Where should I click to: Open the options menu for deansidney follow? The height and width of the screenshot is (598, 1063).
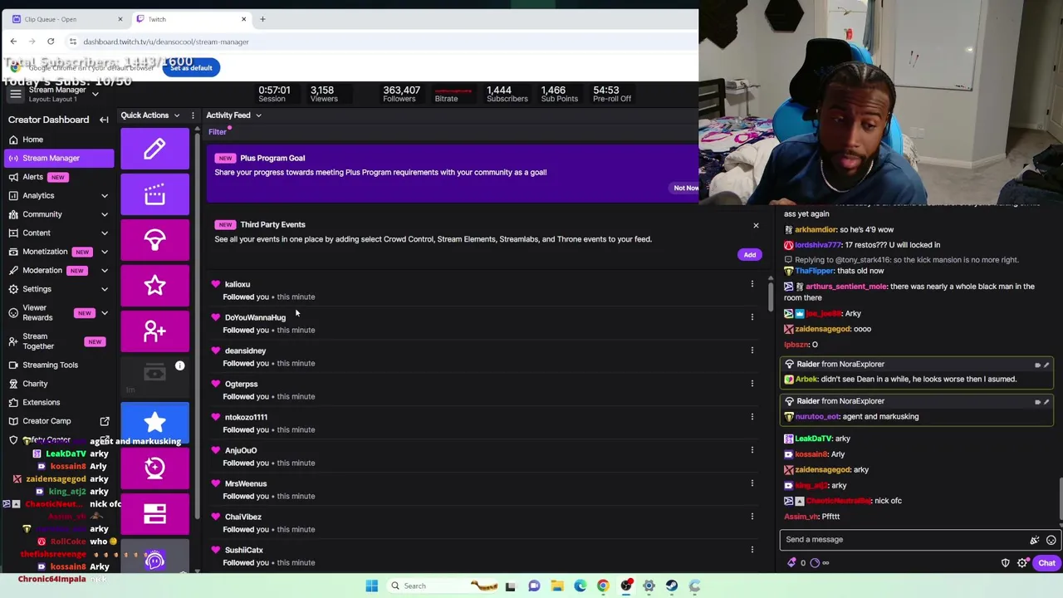click(x=752, y=350)
